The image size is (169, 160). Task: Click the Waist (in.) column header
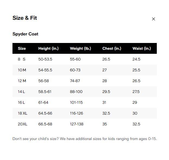(142, 49)
